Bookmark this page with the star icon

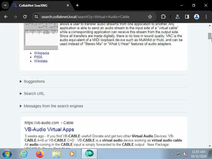click(150, 17)
